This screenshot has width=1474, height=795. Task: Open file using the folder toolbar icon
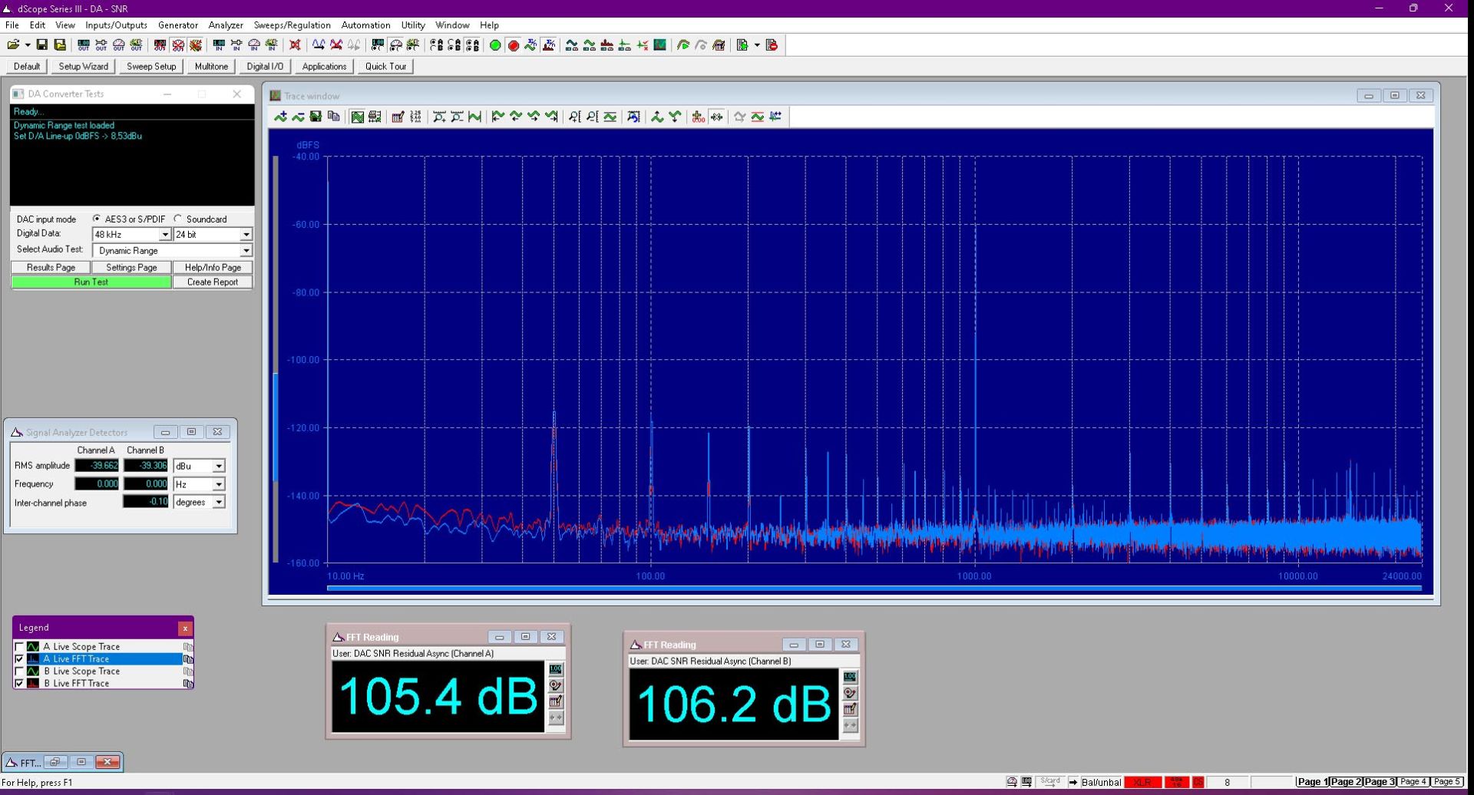13,45
